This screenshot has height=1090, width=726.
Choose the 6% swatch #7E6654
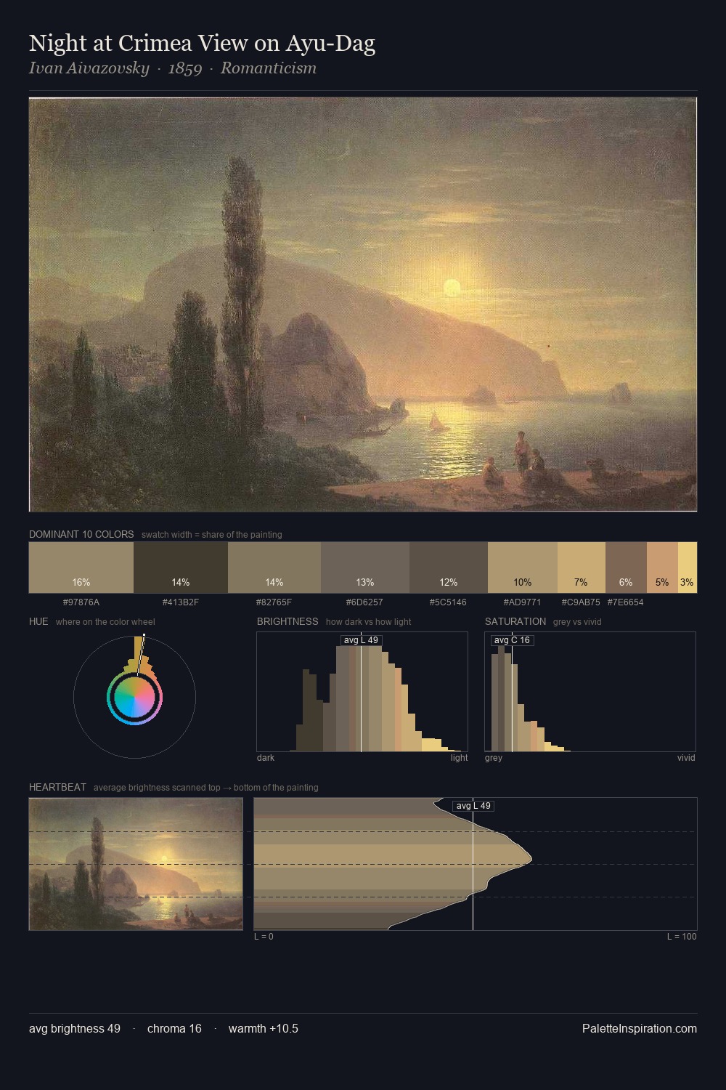tap(626, 568)
